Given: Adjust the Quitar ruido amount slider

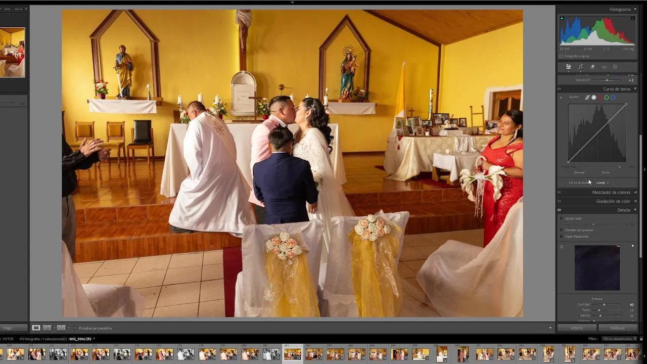Looking at the screenshot, I should [x=594, y=224].
